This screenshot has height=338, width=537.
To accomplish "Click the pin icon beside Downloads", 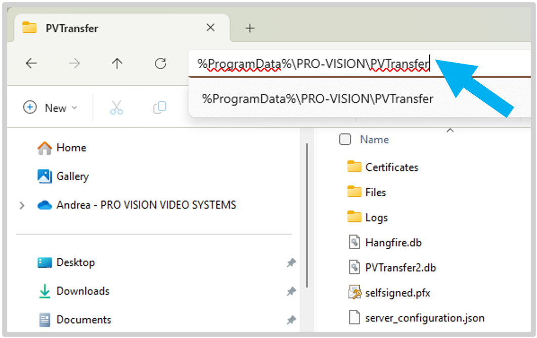I will click(x=291, y=292).
